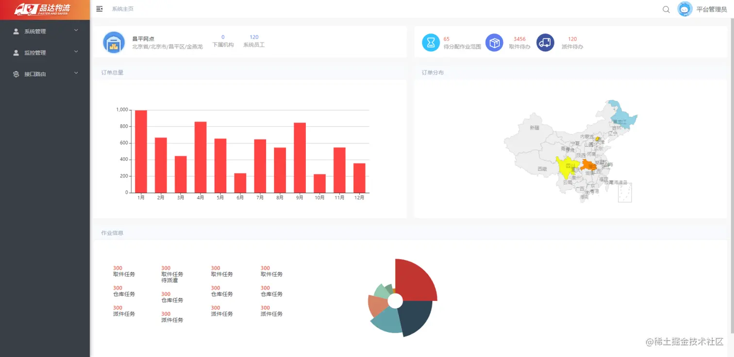Click the box 取件待办 icon
This screenshot has height=357, width=734.
point(494,43)
